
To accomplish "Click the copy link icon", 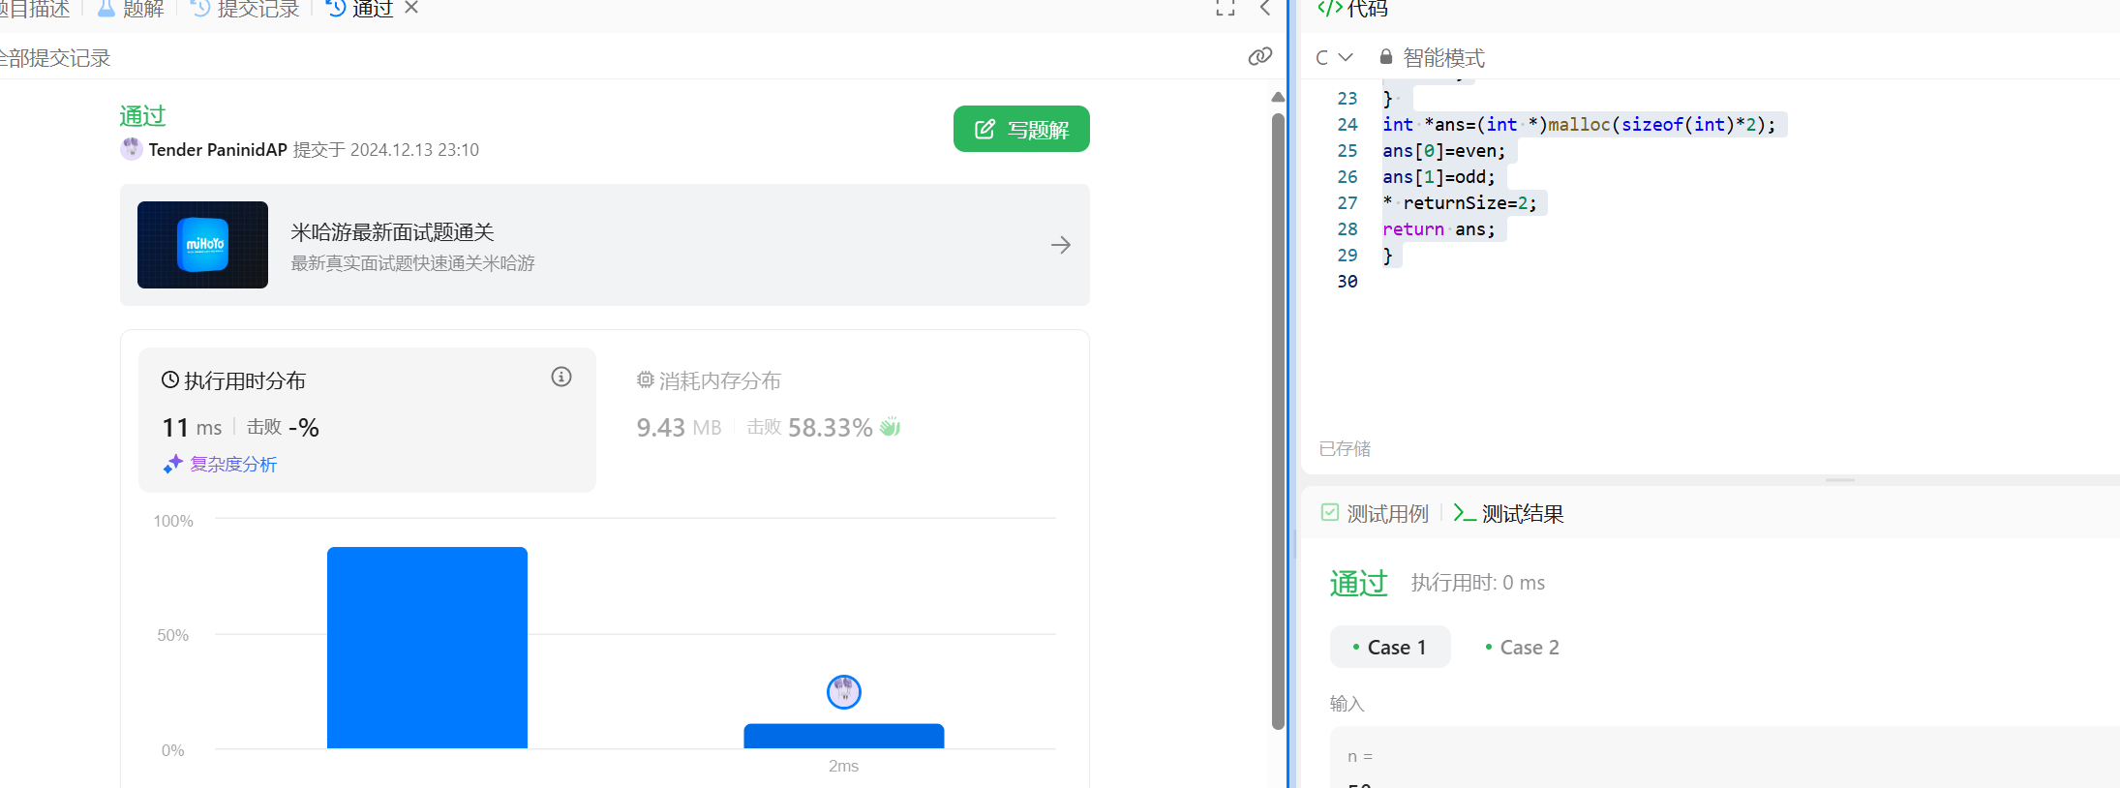I will pyautogui.click(x=1259, y=56).
